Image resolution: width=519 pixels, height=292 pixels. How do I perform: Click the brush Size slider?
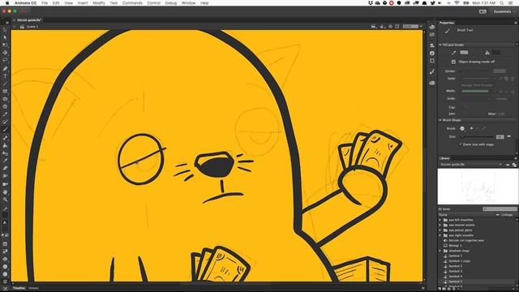pyautogui.click(x=478, y=136)
